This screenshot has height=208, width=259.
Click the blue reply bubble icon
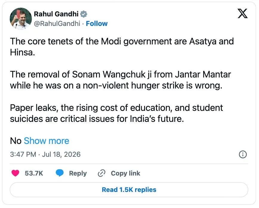point(60,173)
